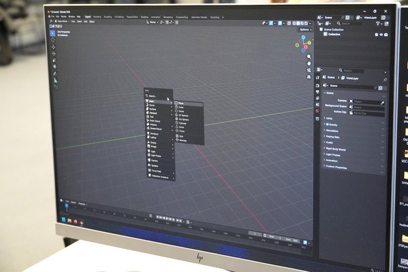Expand the Units panel
Image resolution: width=408 pixels, height=272 pixels.
point(330,118)
